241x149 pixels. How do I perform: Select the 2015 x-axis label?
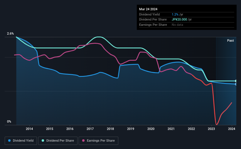[50, 129]
